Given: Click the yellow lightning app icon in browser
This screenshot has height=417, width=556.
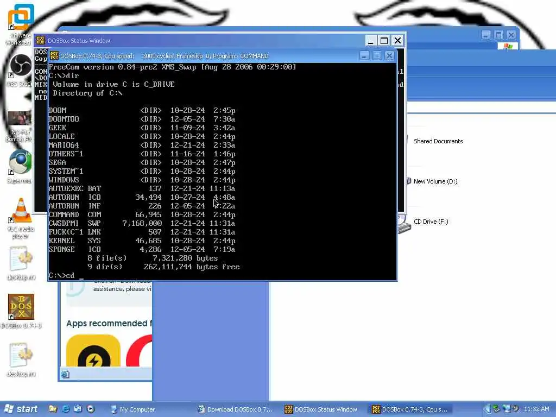Looking at the screenshot, I should coord(93,351).
